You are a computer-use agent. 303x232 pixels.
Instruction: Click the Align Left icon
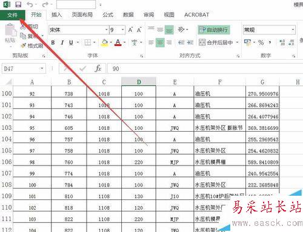[151, 42]
